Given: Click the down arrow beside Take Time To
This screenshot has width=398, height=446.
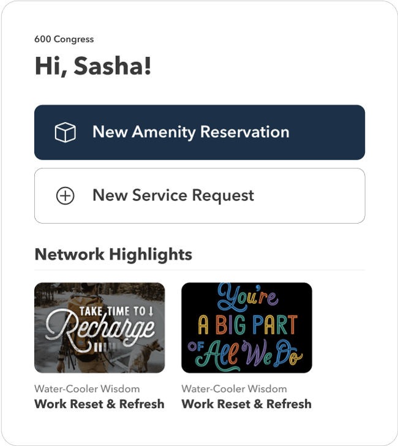Looking at the screenshot, I should [x=150, y=311].
